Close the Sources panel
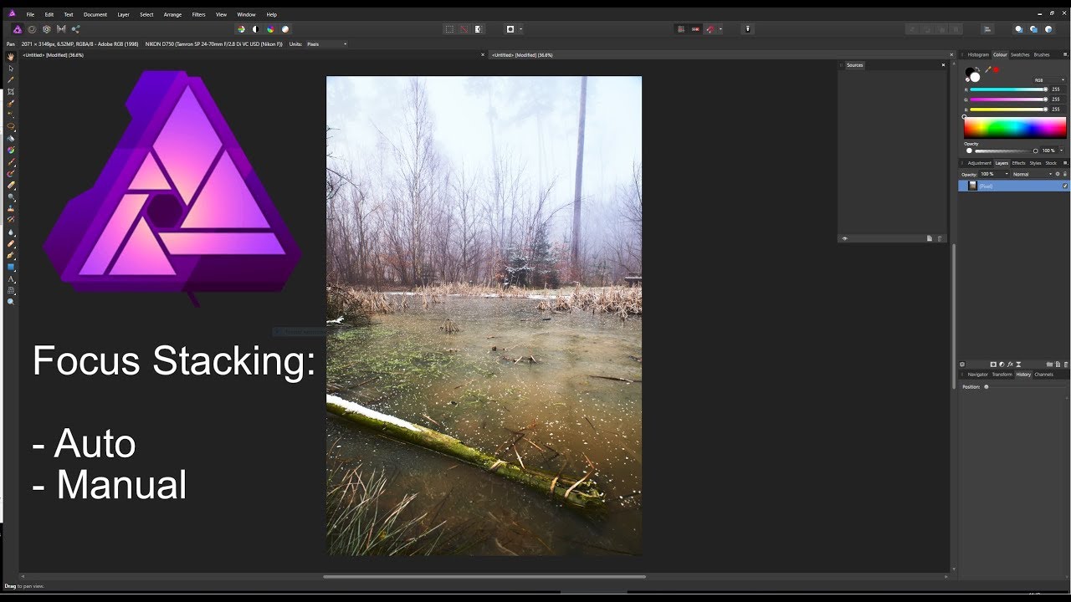Viewport: 1071px width, 602px height. (943, 64)
